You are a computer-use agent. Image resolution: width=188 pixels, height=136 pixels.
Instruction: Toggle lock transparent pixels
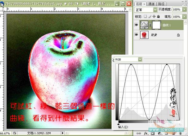(x=145, y=16)
